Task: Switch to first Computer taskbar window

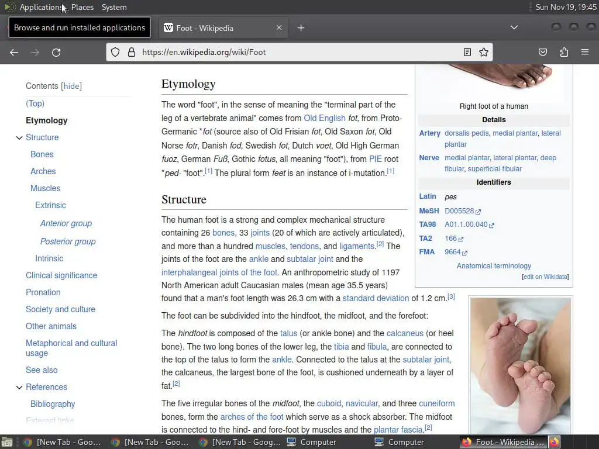Action: [x=312, y=442]
